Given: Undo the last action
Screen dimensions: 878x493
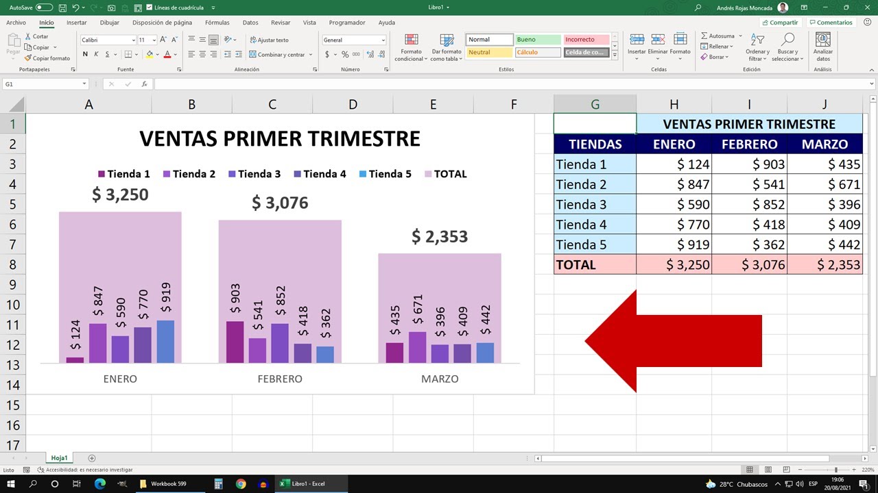Looking at the screenshot, I should click(75, 7).
